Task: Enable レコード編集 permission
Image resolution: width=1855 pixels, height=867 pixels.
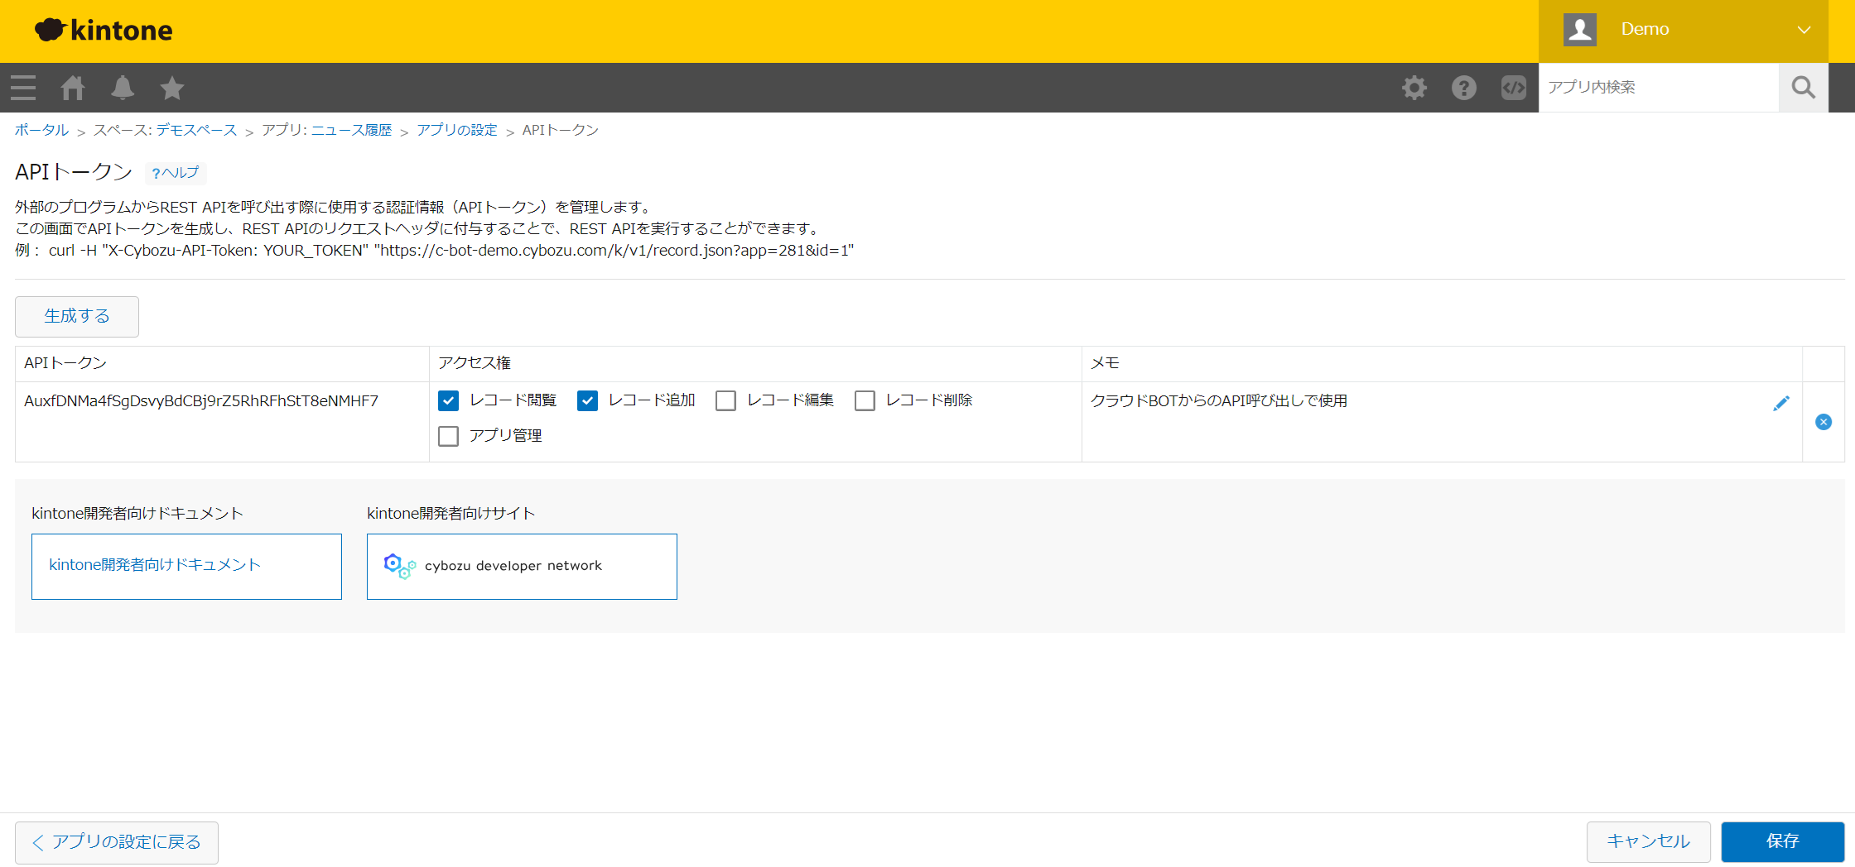Action: pos(725,401)
